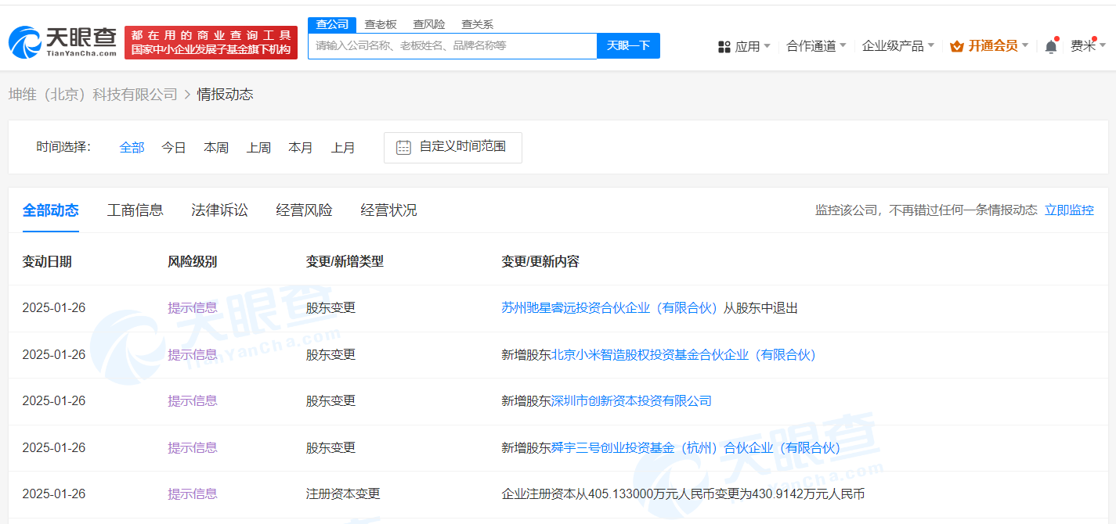Screen dimensions: 1116x524
Task: Switch to the 经营风险 tab
Action: (x=305, y=210)
